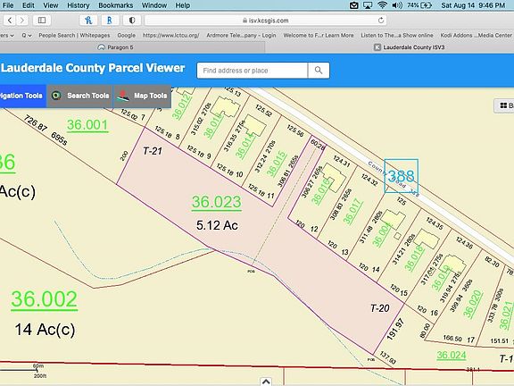Screen dimensions: 514x386
Task: Toggle the Safari sidebar button
Action: [x=42, y=21]
